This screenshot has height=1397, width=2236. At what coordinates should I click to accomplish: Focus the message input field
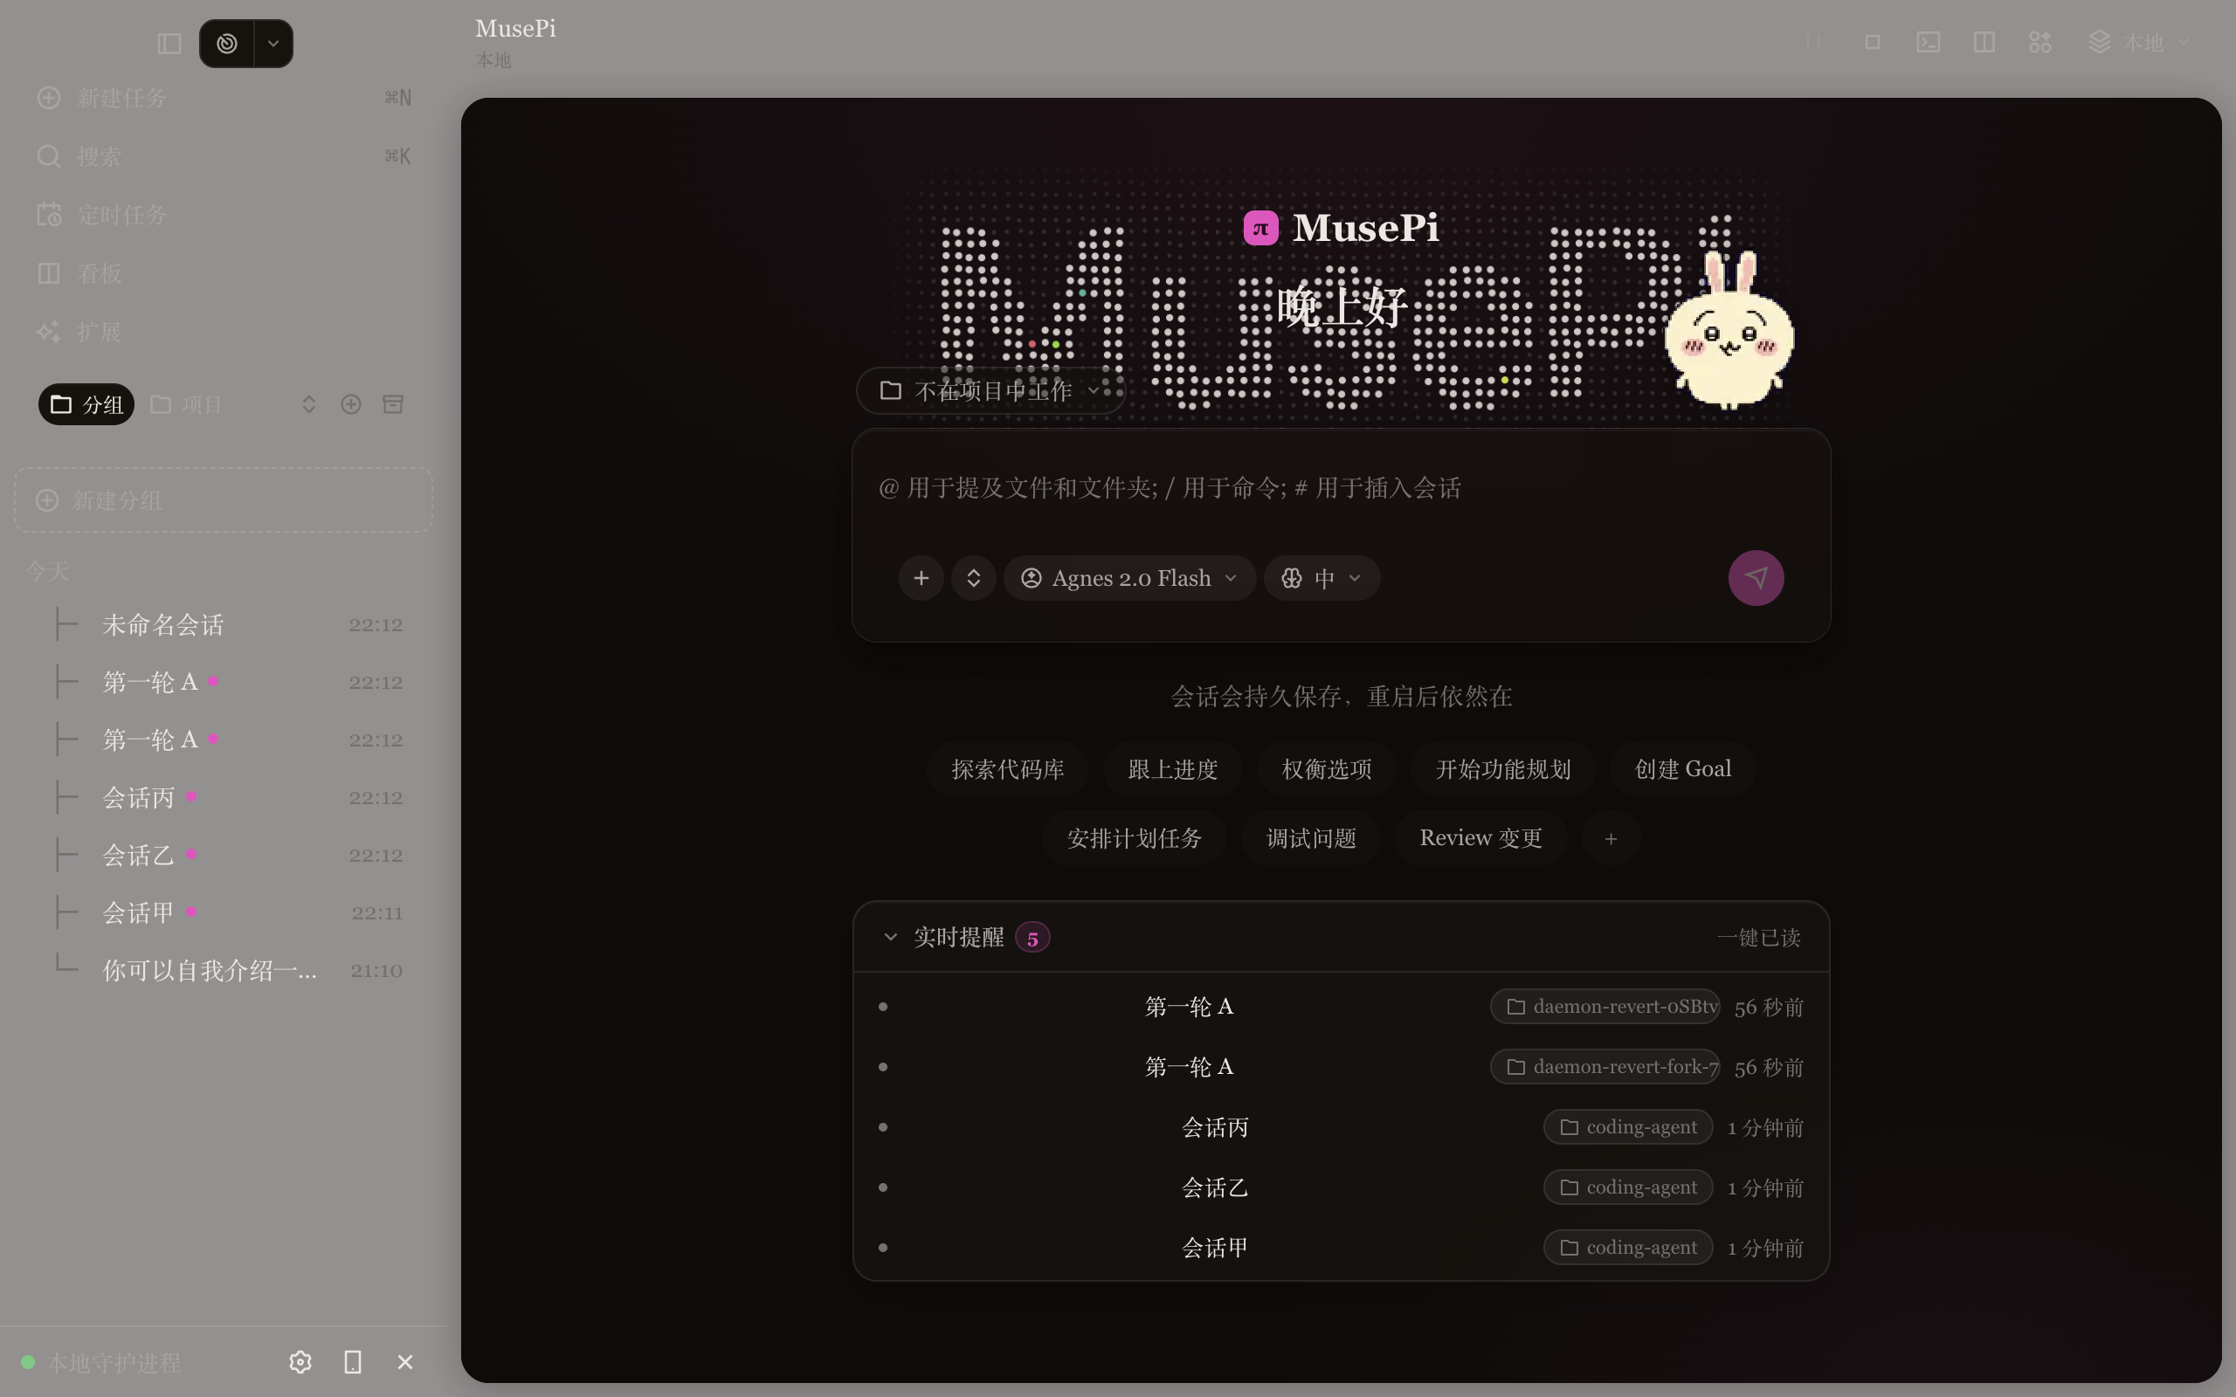[x=1340, y=488]
